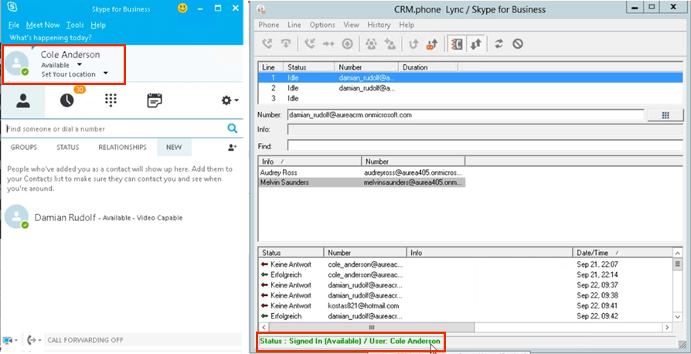Open the dial pad button beside Number field
Image resolution: width=691 pixels, height=354 pixels.
click(x=665, y=115)
